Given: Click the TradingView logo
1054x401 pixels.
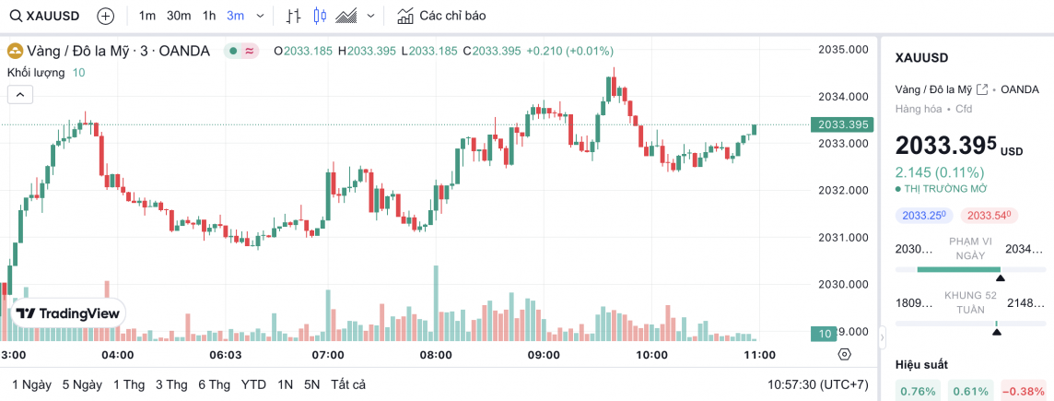Looking at the screenshot, I should coord(68,313).
